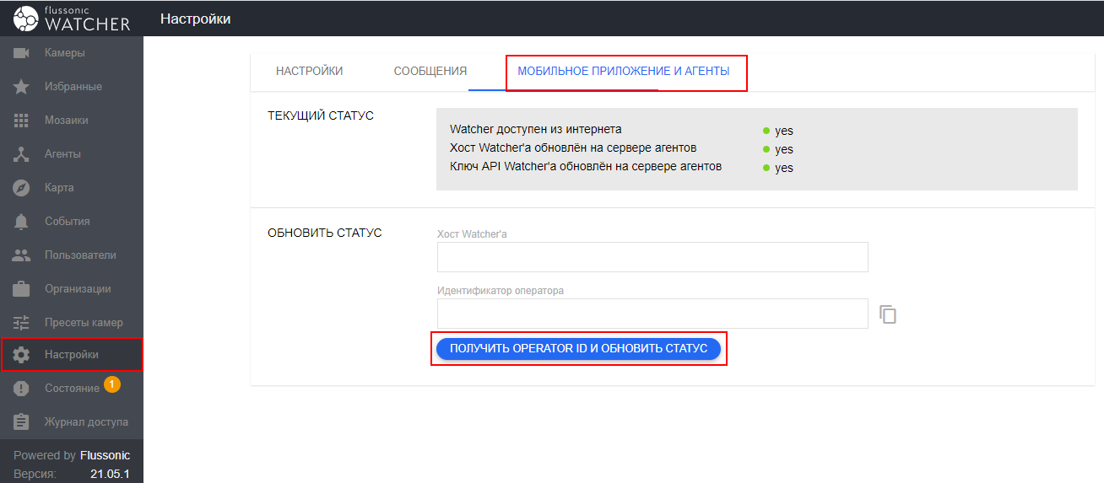Open Organizations via the briefcase icon
Screen dimensions: 1104x483
click(22, 289)
